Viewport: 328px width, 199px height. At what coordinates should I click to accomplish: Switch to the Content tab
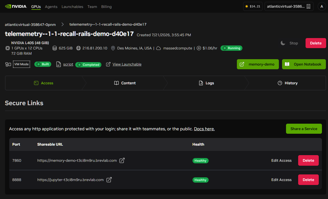pyautogui.click(x=125, y=83)
